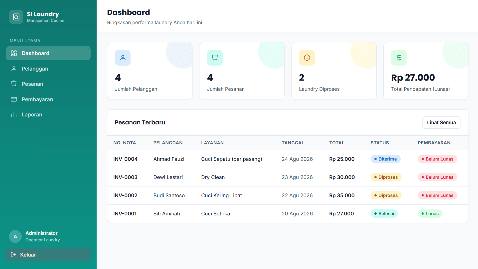478x269 pixels.
Task: Click Diproses badge in INV-0003 row
Action: (386, 177)
